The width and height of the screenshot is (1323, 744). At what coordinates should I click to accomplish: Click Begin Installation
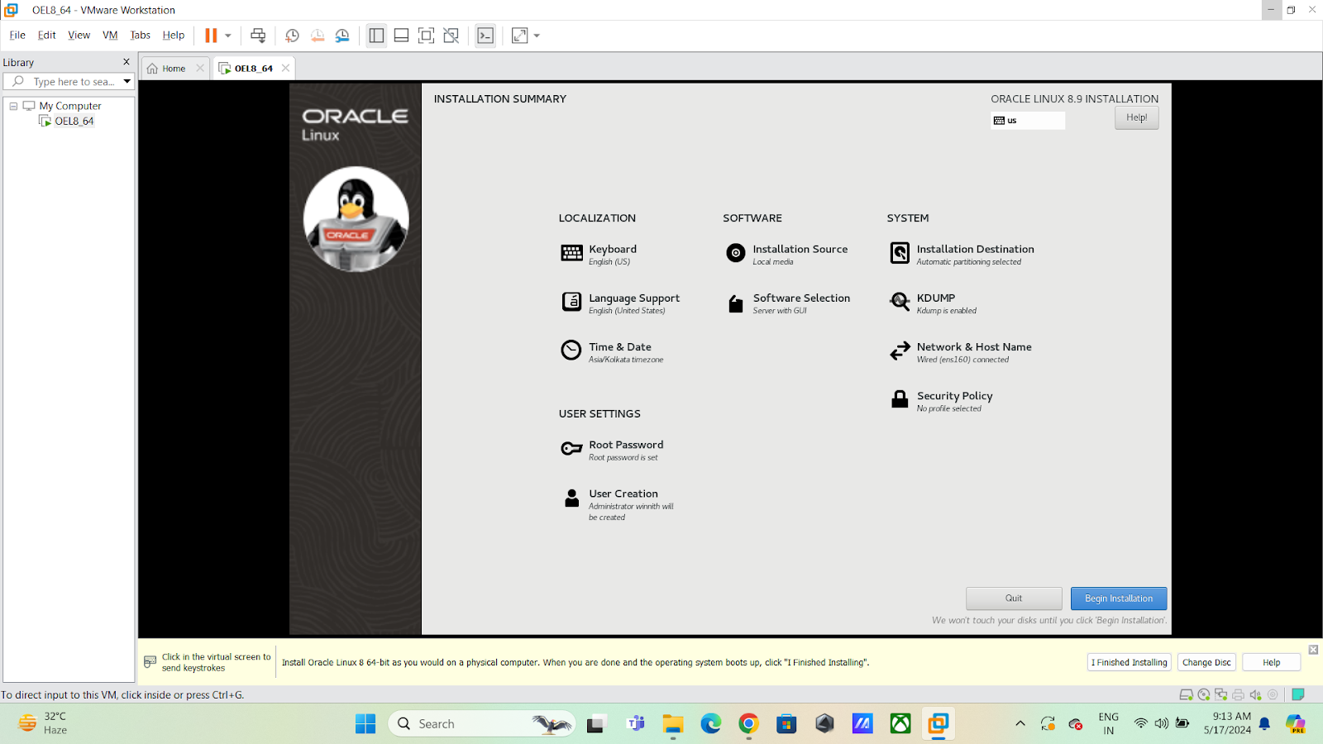pos(1119,599)
